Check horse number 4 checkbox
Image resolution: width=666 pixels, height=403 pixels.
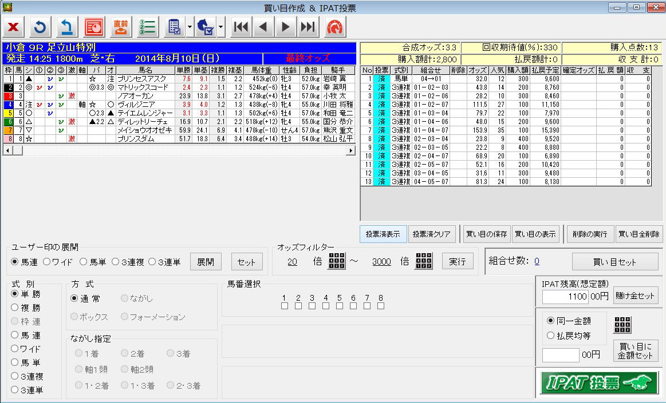click(326, 305)
